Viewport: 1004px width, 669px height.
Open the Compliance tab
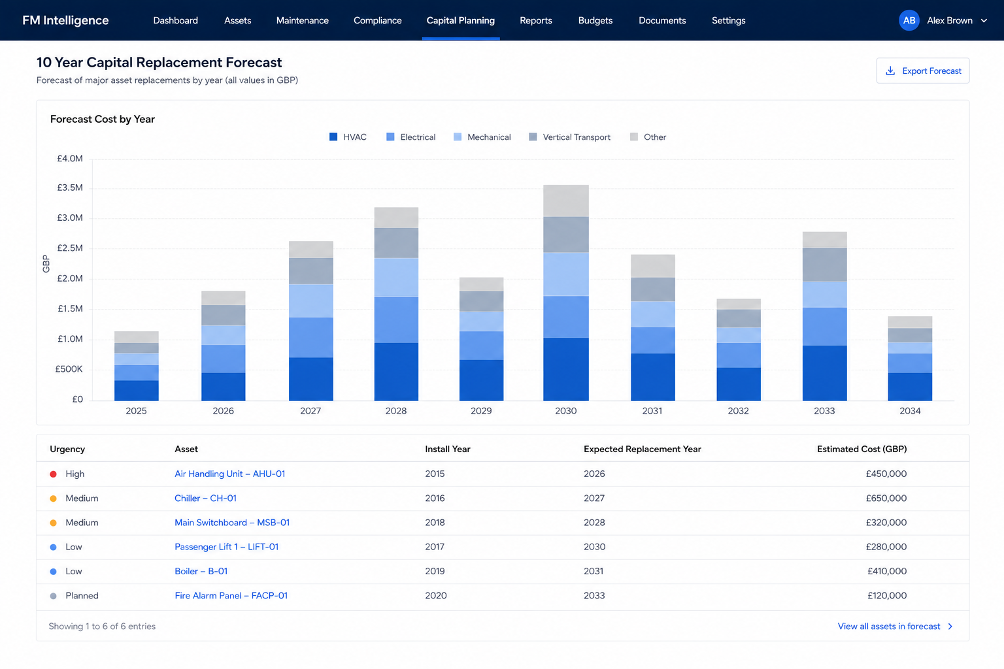(x=377, y=20)
